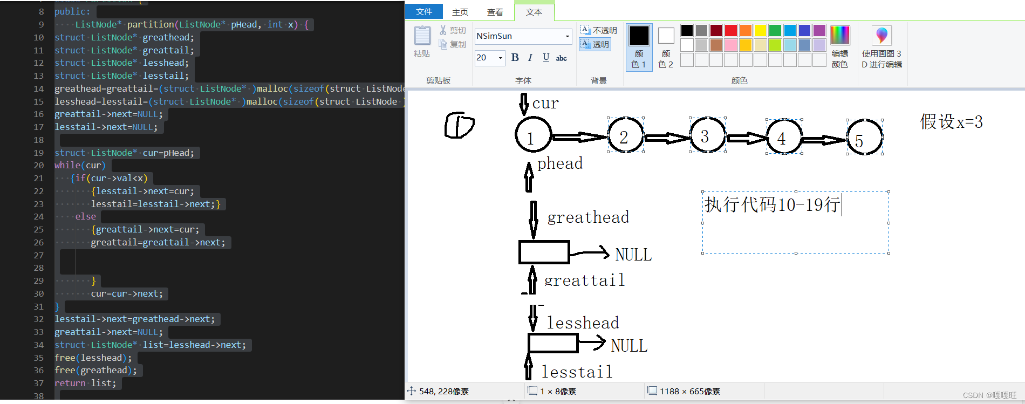Pick the purple palette swatch
Screen dimensions: 1025x404
click(x=819, y=30)
